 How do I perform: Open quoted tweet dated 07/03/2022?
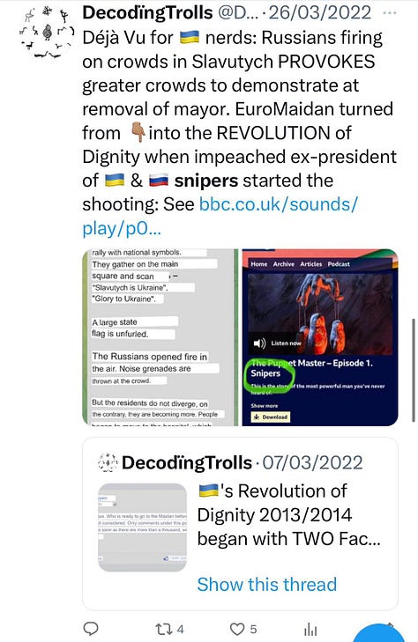click(240, 523)
